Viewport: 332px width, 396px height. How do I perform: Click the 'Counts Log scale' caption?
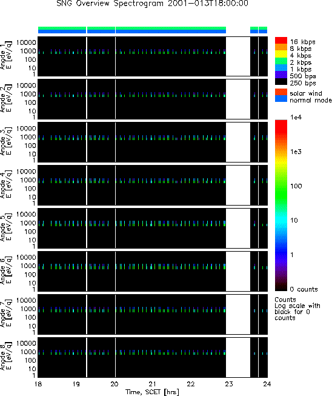click(x=297, y=309)
